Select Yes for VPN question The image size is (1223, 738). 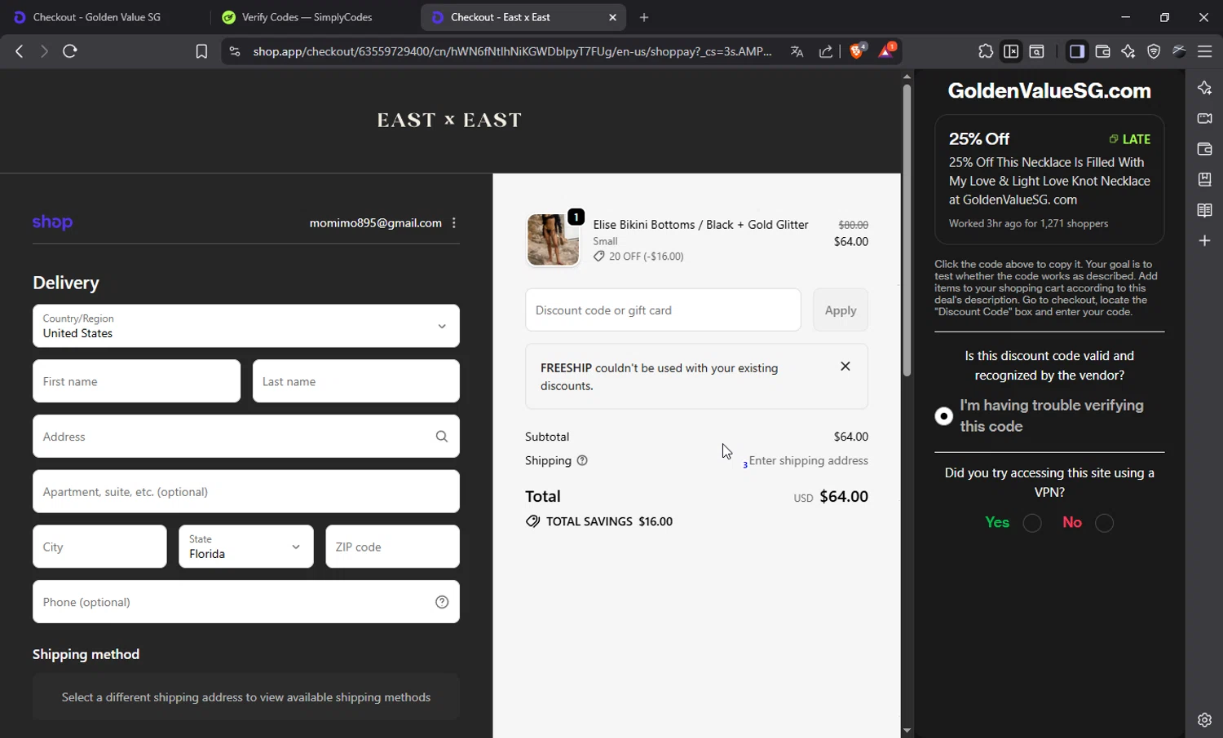pos(1032,523)
